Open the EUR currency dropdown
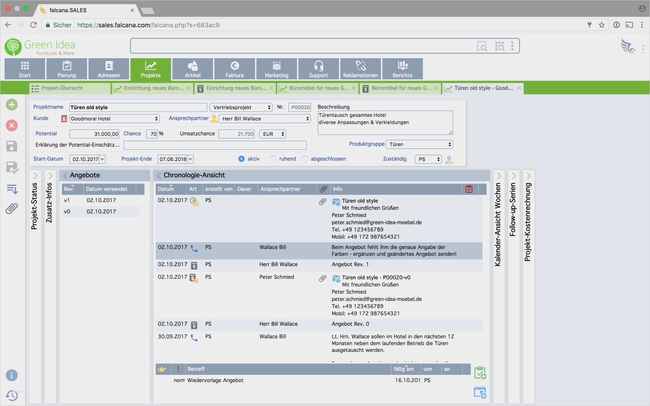Viewport: 650px width, 406px height. (x=272, y=134)
